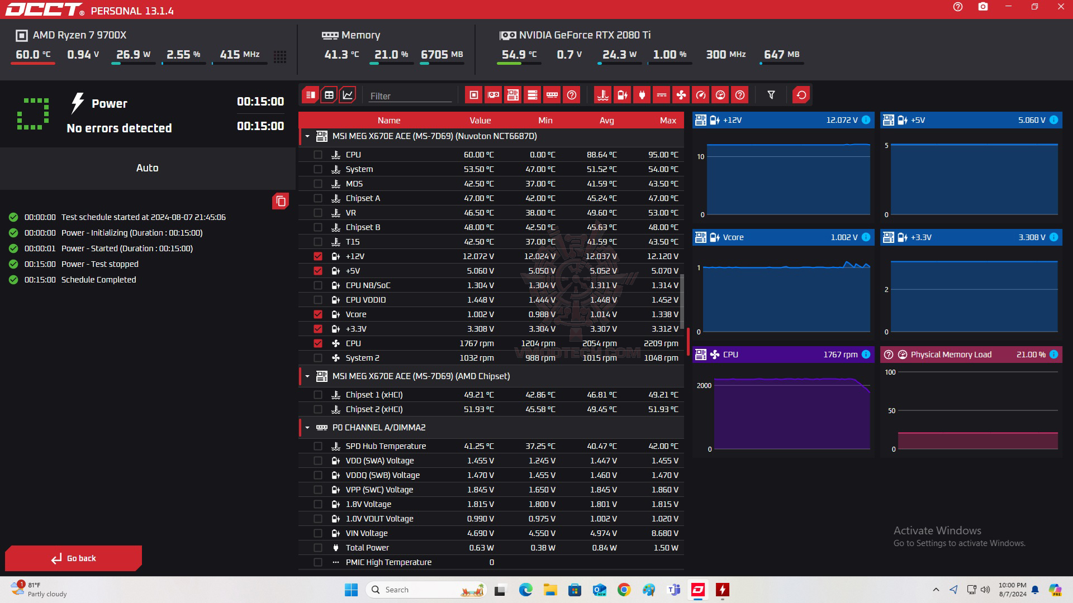Open the +12V graph info icon
This screenshot has width=1073, height=603.
[866, 120]
